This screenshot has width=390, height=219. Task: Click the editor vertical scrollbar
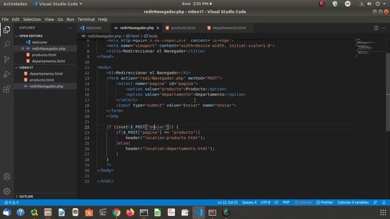click(388, 92)
